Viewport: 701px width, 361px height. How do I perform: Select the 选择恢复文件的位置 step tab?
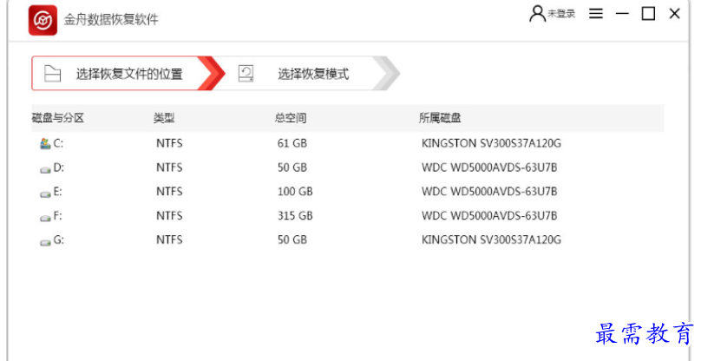pos(128,74)
